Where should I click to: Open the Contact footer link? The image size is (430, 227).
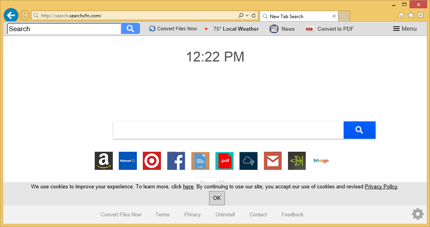258,214
